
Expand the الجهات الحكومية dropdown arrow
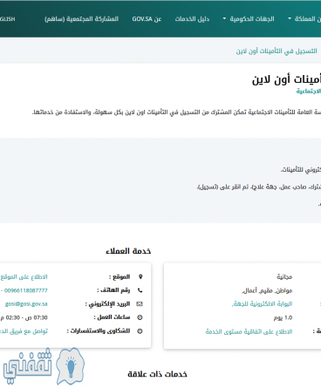click(x=224, y=18)
